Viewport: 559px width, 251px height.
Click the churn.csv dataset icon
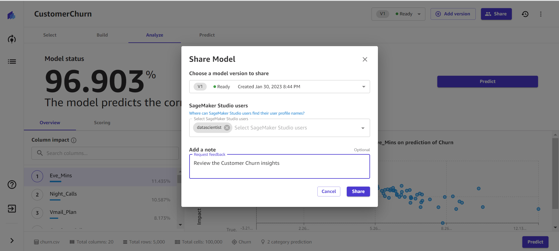pos(36,242)
